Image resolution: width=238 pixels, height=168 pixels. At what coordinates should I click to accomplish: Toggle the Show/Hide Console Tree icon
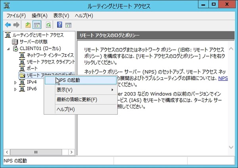(x=37, y=25)
